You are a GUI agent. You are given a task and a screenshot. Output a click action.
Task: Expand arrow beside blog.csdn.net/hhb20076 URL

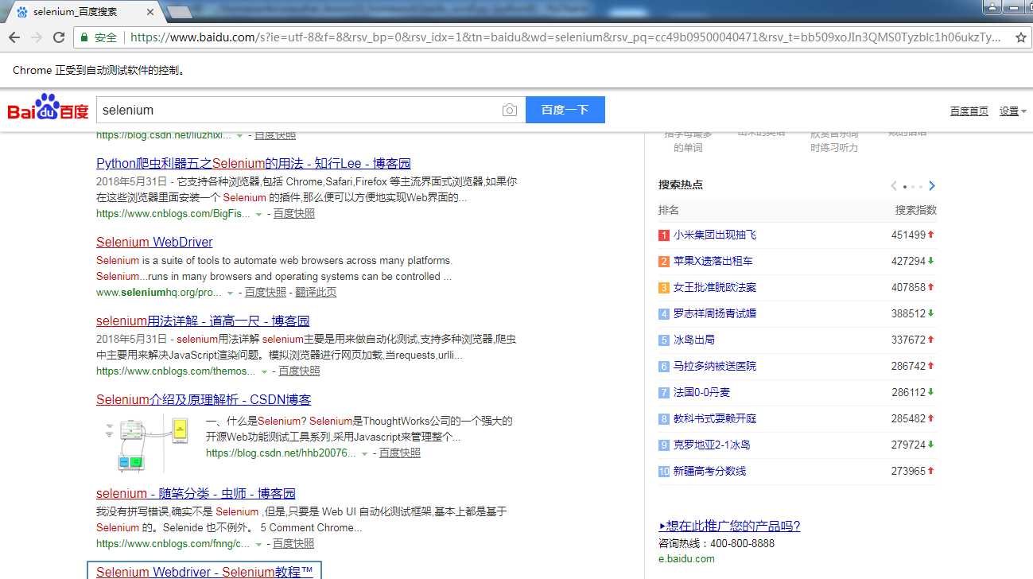(x=364, y=453)
